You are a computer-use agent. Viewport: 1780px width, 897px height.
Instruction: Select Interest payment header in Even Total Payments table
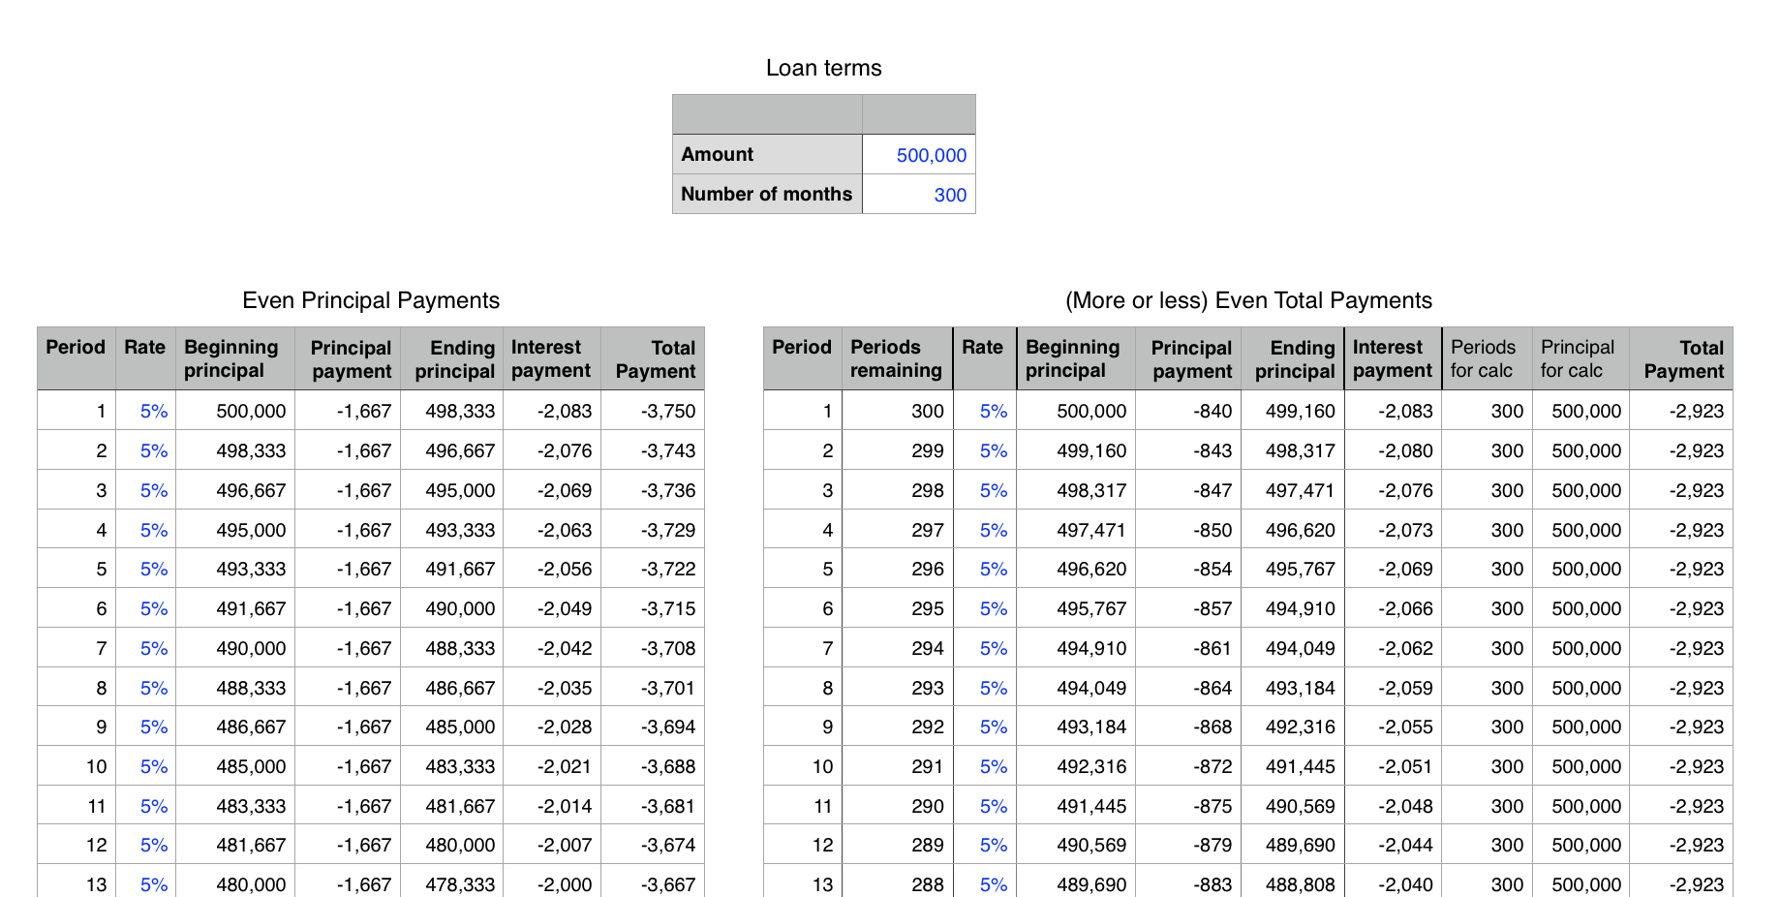[x=1393, y=358]
